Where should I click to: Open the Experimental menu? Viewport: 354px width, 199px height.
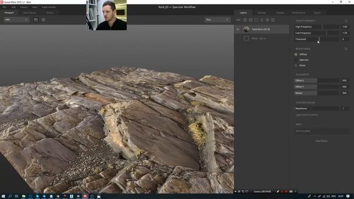coord(49,7)
